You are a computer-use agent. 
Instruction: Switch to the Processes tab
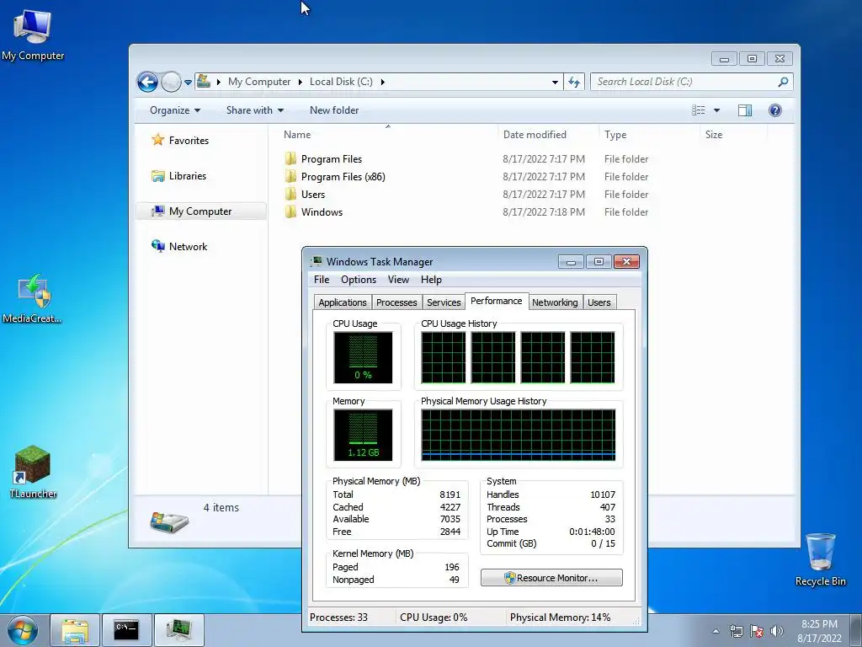coord(396,302)
